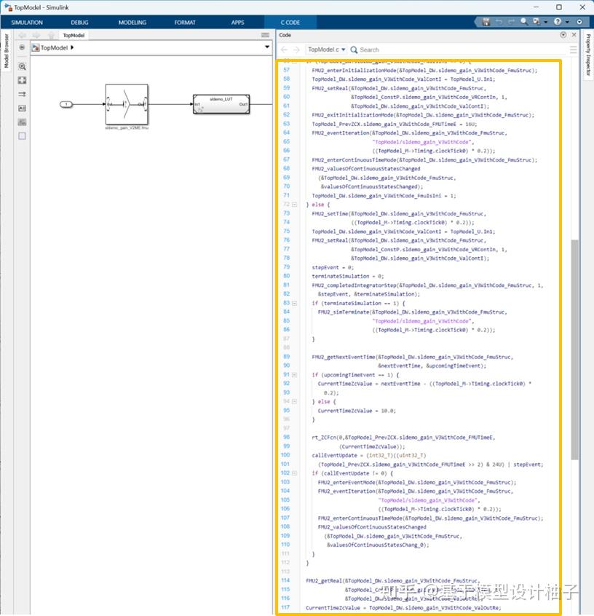The image size is (594, 616).
Task: Click the Fit-to-view icon in the left palette
Action: (x=23, y=81)
